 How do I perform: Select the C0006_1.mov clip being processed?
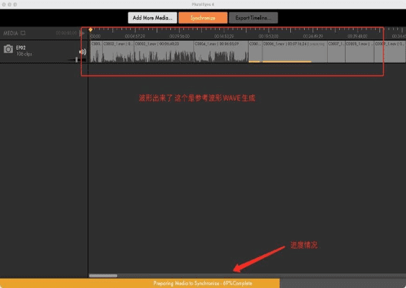[295, 52]
